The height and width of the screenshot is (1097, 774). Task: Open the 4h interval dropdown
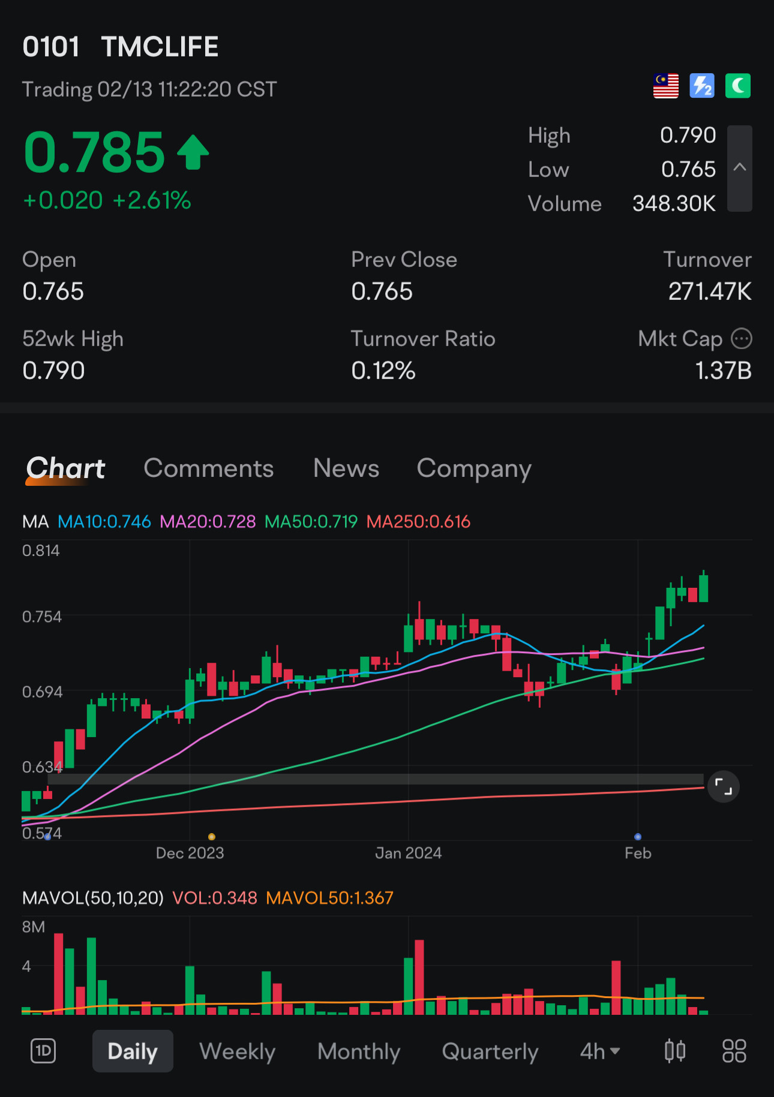[600, 1051]
